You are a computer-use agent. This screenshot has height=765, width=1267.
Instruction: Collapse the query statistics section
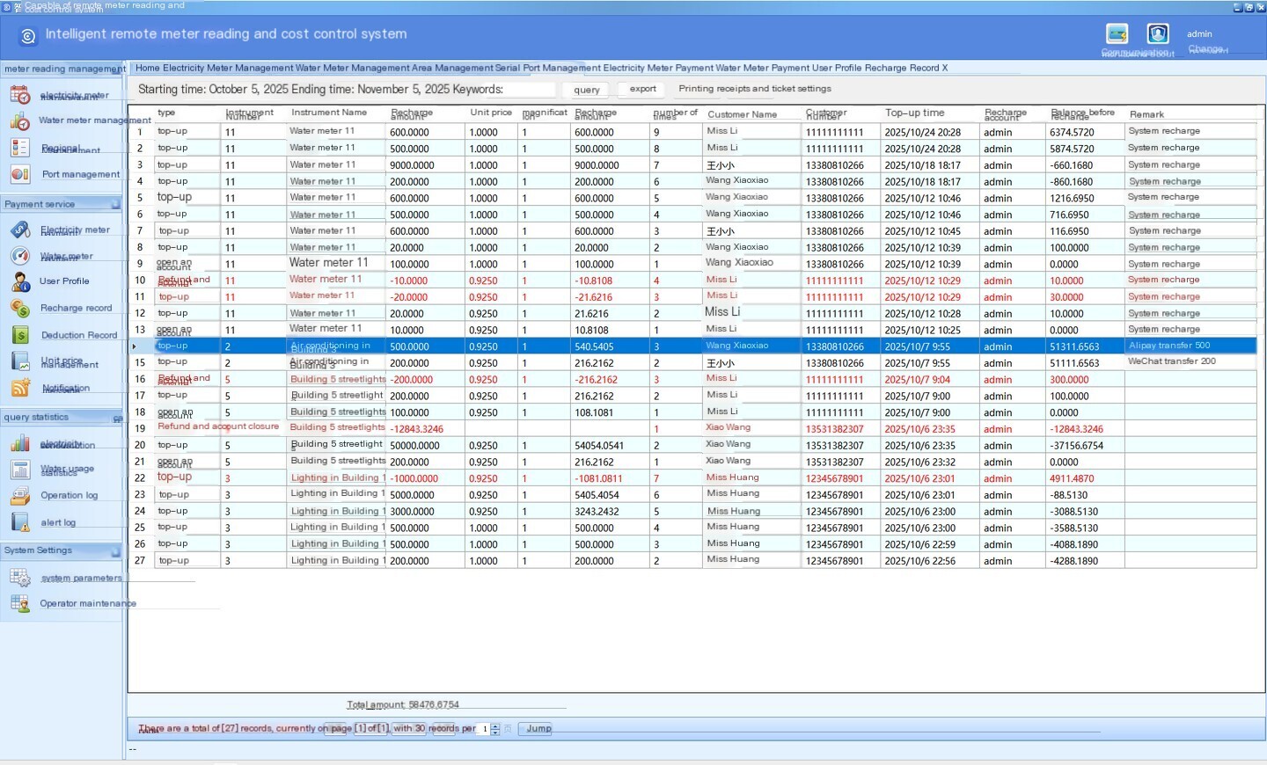(117, 419)
